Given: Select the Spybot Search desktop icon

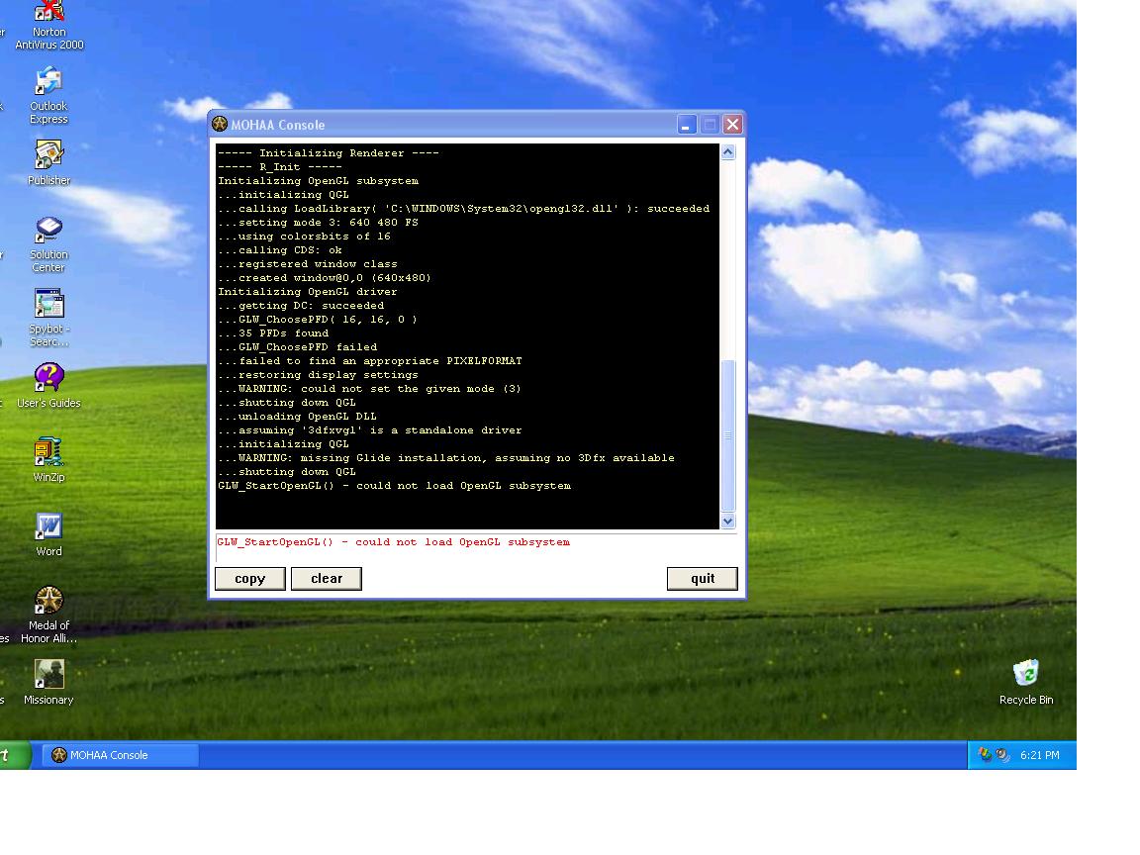Looking at the screenshot, I should pos(48,318).
